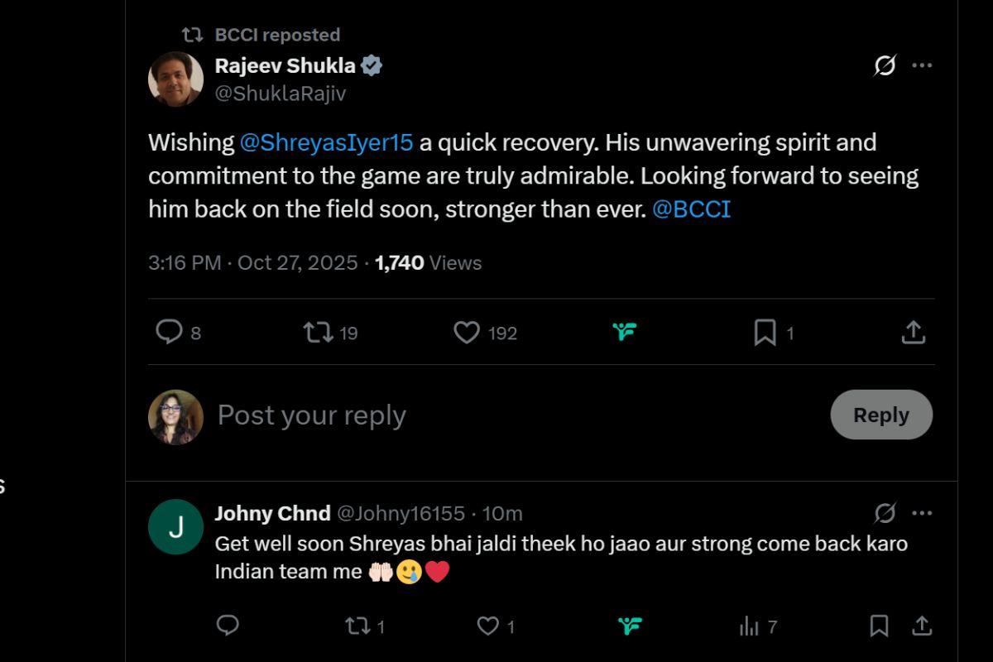Share Rajeev Shukla's tweet
This screenshot has width=993, height=662.
(x=913, y=331)
